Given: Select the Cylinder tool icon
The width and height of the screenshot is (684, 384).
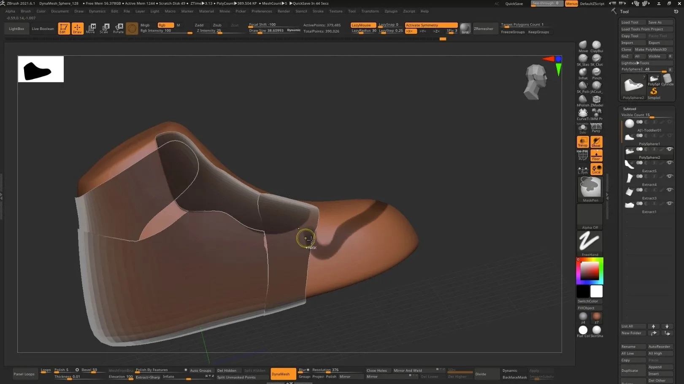Looking at the screenshot, I should [668, 79].
